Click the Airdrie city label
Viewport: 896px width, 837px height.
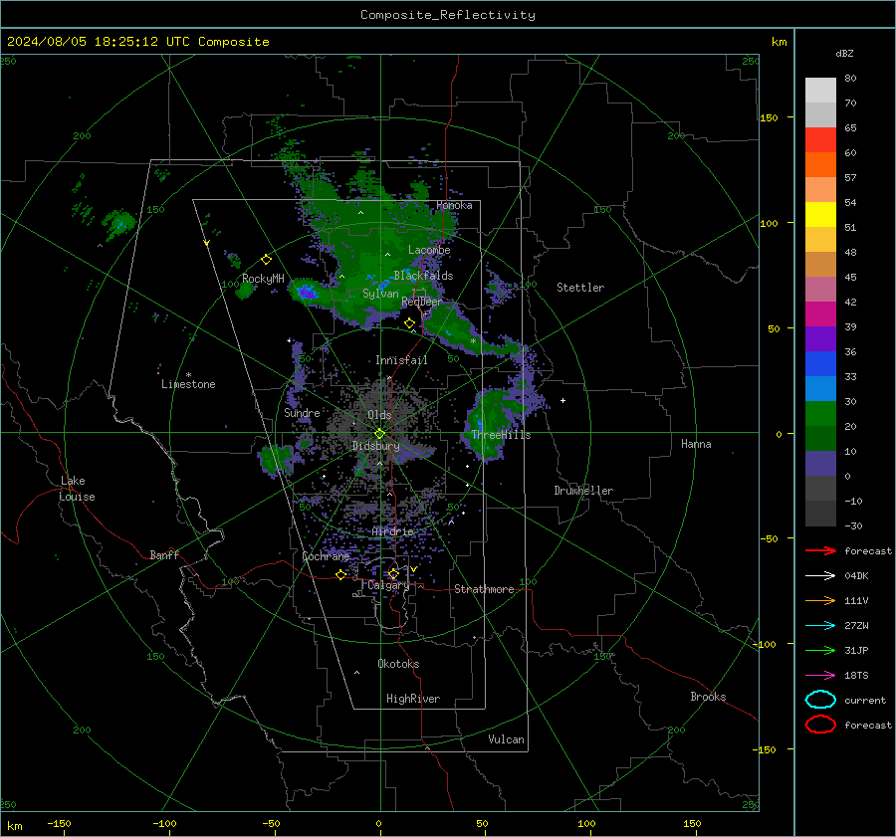click(x=392, y=531)
